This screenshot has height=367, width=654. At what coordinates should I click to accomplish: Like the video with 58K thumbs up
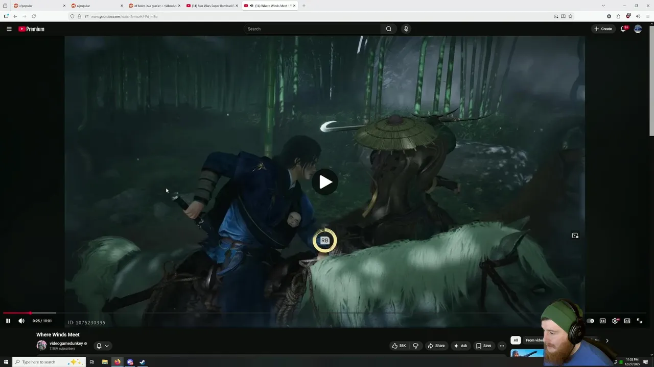pyautogui.click(x=399, y=346)
